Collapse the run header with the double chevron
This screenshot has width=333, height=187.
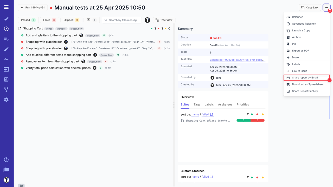[x=22, y=8]
